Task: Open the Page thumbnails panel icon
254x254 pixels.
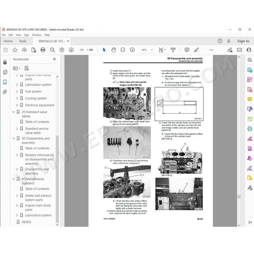Action: pyautogui.click(x=5, y=72)
